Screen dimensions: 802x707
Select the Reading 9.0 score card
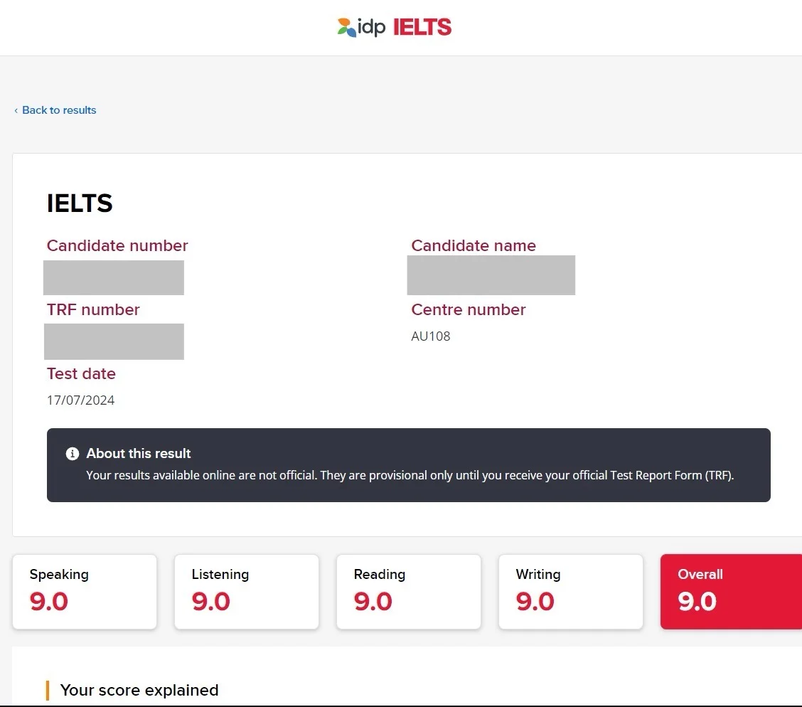tap(409, 592)
